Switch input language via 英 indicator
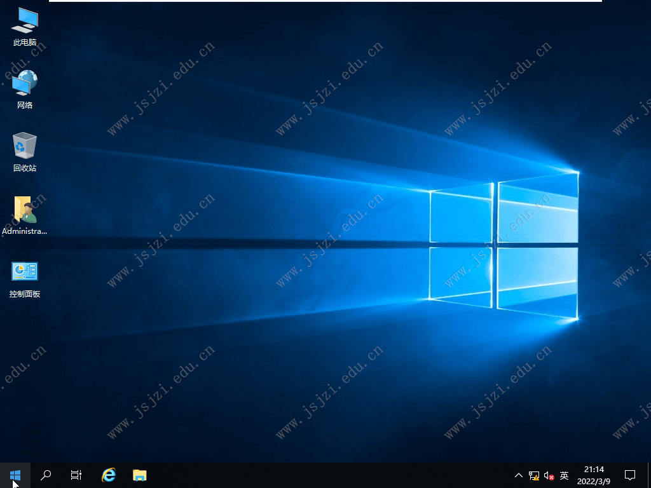651x488 pixels. click(564, 475)
